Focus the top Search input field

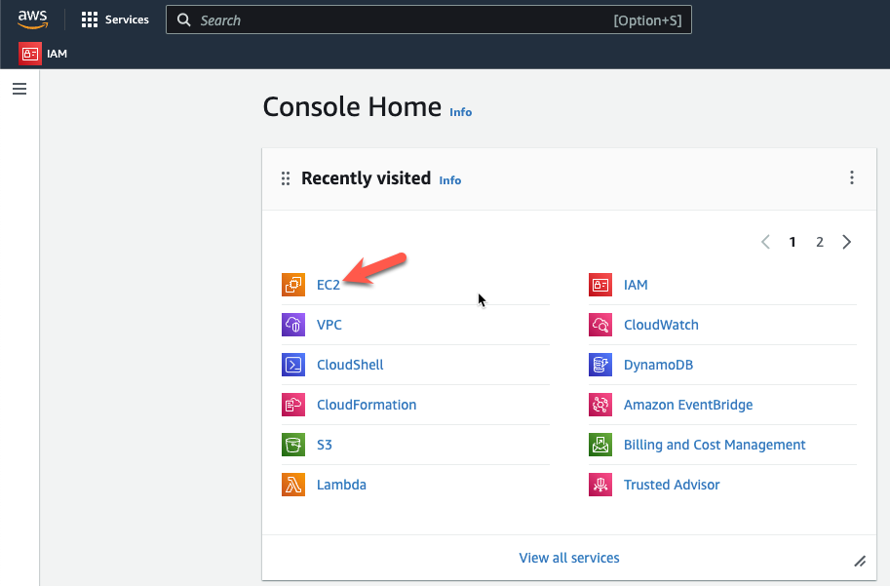point(429,20)
